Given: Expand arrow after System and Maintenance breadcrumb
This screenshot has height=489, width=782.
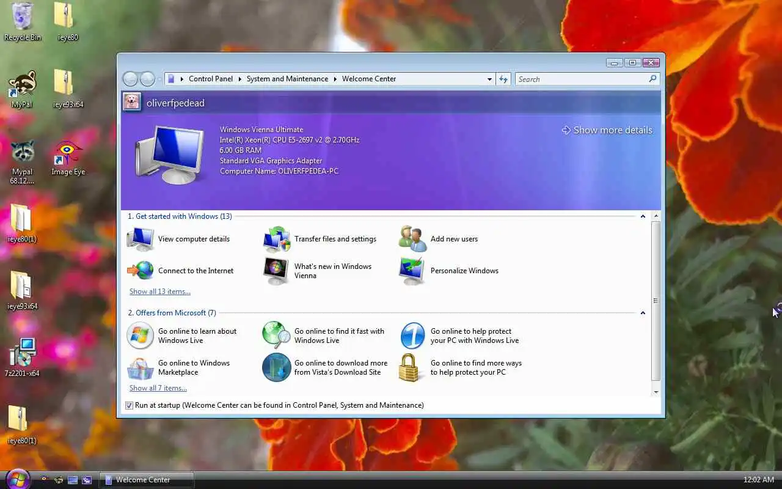Looking at the screenshot, I should tap(335, 79).
